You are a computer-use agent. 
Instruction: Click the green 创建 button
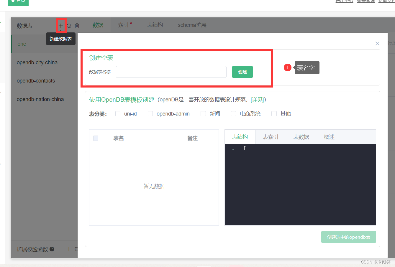tap(242, 72)
